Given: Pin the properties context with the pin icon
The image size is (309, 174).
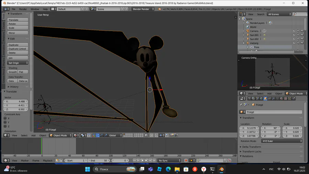Looking at the screenshot, I should click(x=241, y=105).
